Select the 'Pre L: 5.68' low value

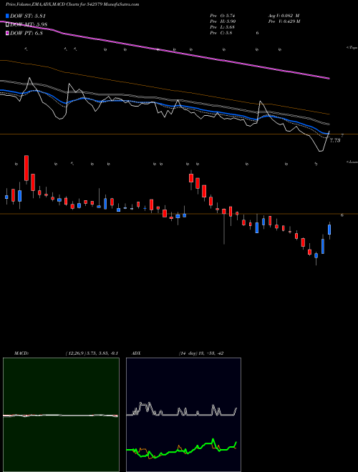click(x=223, y=26)
